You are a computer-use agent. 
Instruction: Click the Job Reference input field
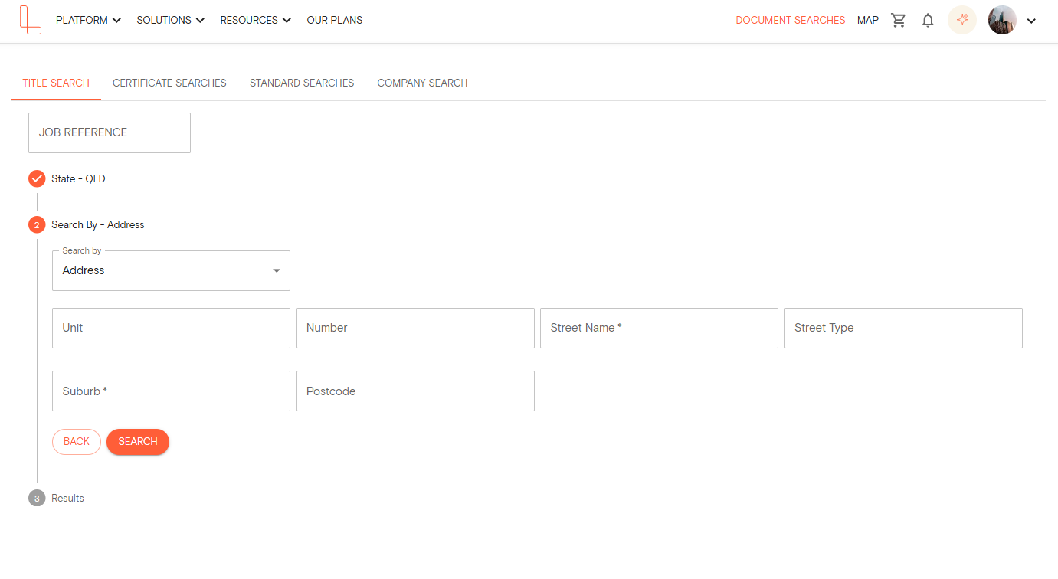(x=110, y=132)
